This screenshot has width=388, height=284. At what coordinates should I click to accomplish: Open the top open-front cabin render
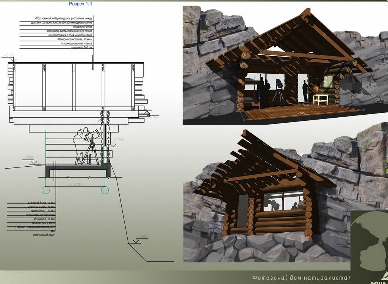tap(285, 65)
